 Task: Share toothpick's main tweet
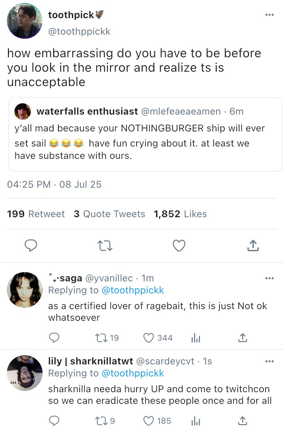253,245
